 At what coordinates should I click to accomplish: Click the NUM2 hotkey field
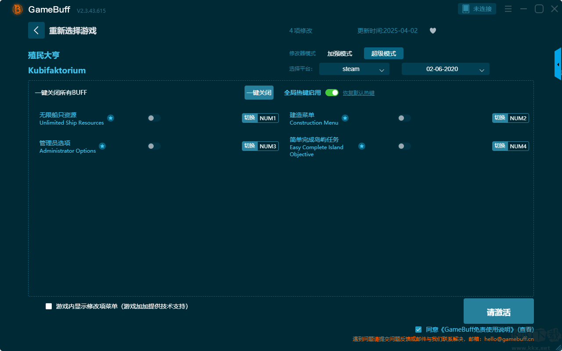(518, 118)
